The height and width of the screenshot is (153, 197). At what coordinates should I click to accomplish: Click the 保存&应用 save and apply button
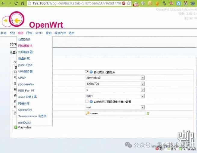188,149
